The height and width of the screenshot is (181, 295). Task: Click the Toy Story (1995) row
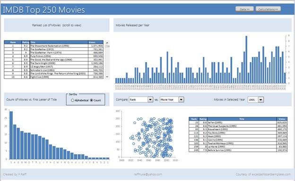point(238,133)
